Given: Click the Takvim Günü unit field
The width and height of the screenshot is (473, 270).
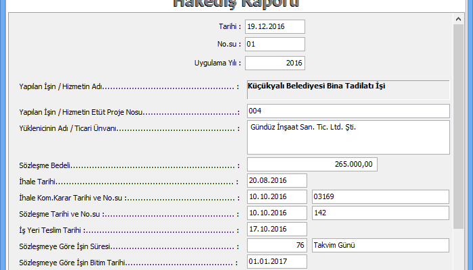Looking at the screenshot, I should pyautogui.click(x=380, y=245).
